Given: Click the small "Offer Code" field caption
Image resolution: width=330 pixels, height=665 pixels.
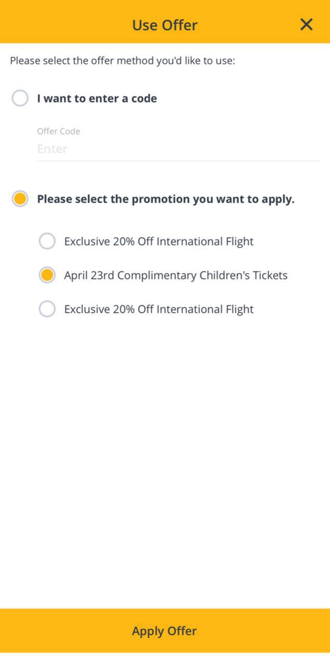Looking at the screenshot, I should [58, 131].
